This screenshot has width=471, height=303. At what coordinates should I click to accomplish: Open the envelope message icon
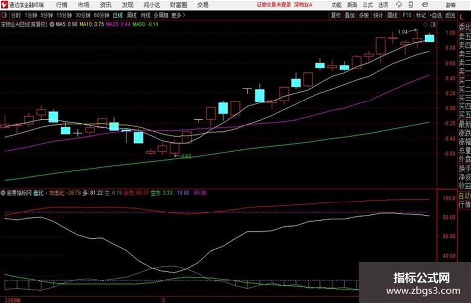tap(425, 5)
